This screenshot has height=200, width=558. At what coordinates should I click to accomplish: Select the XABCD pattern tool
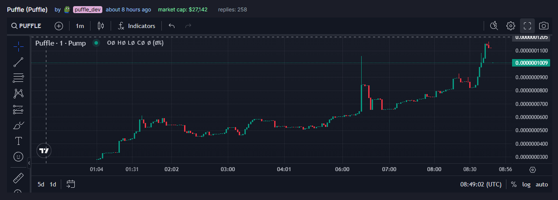18,93
